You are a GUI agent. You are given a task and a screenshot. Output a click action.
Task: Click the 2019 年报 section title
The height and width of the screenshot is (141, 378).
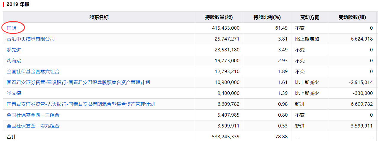click(x=18, y=4)
